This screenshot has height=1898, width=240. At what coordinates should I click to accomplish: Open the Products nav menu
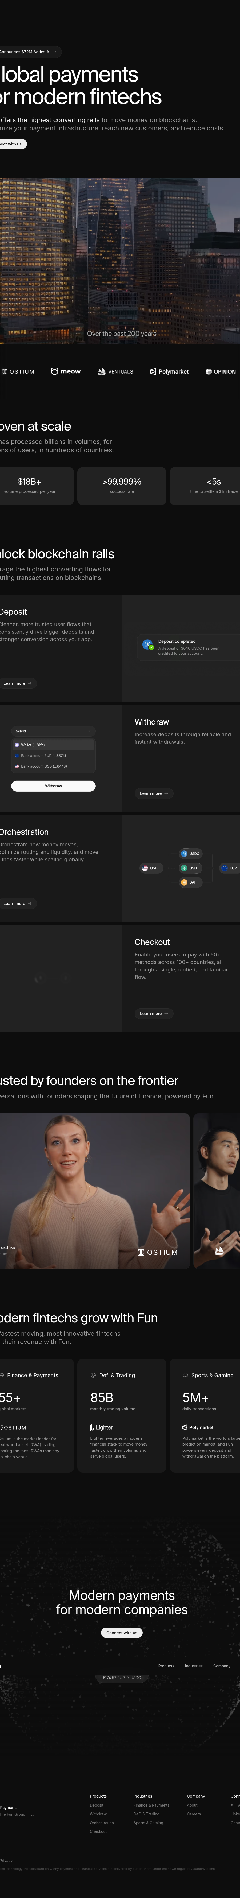(x=166, y=1666)
